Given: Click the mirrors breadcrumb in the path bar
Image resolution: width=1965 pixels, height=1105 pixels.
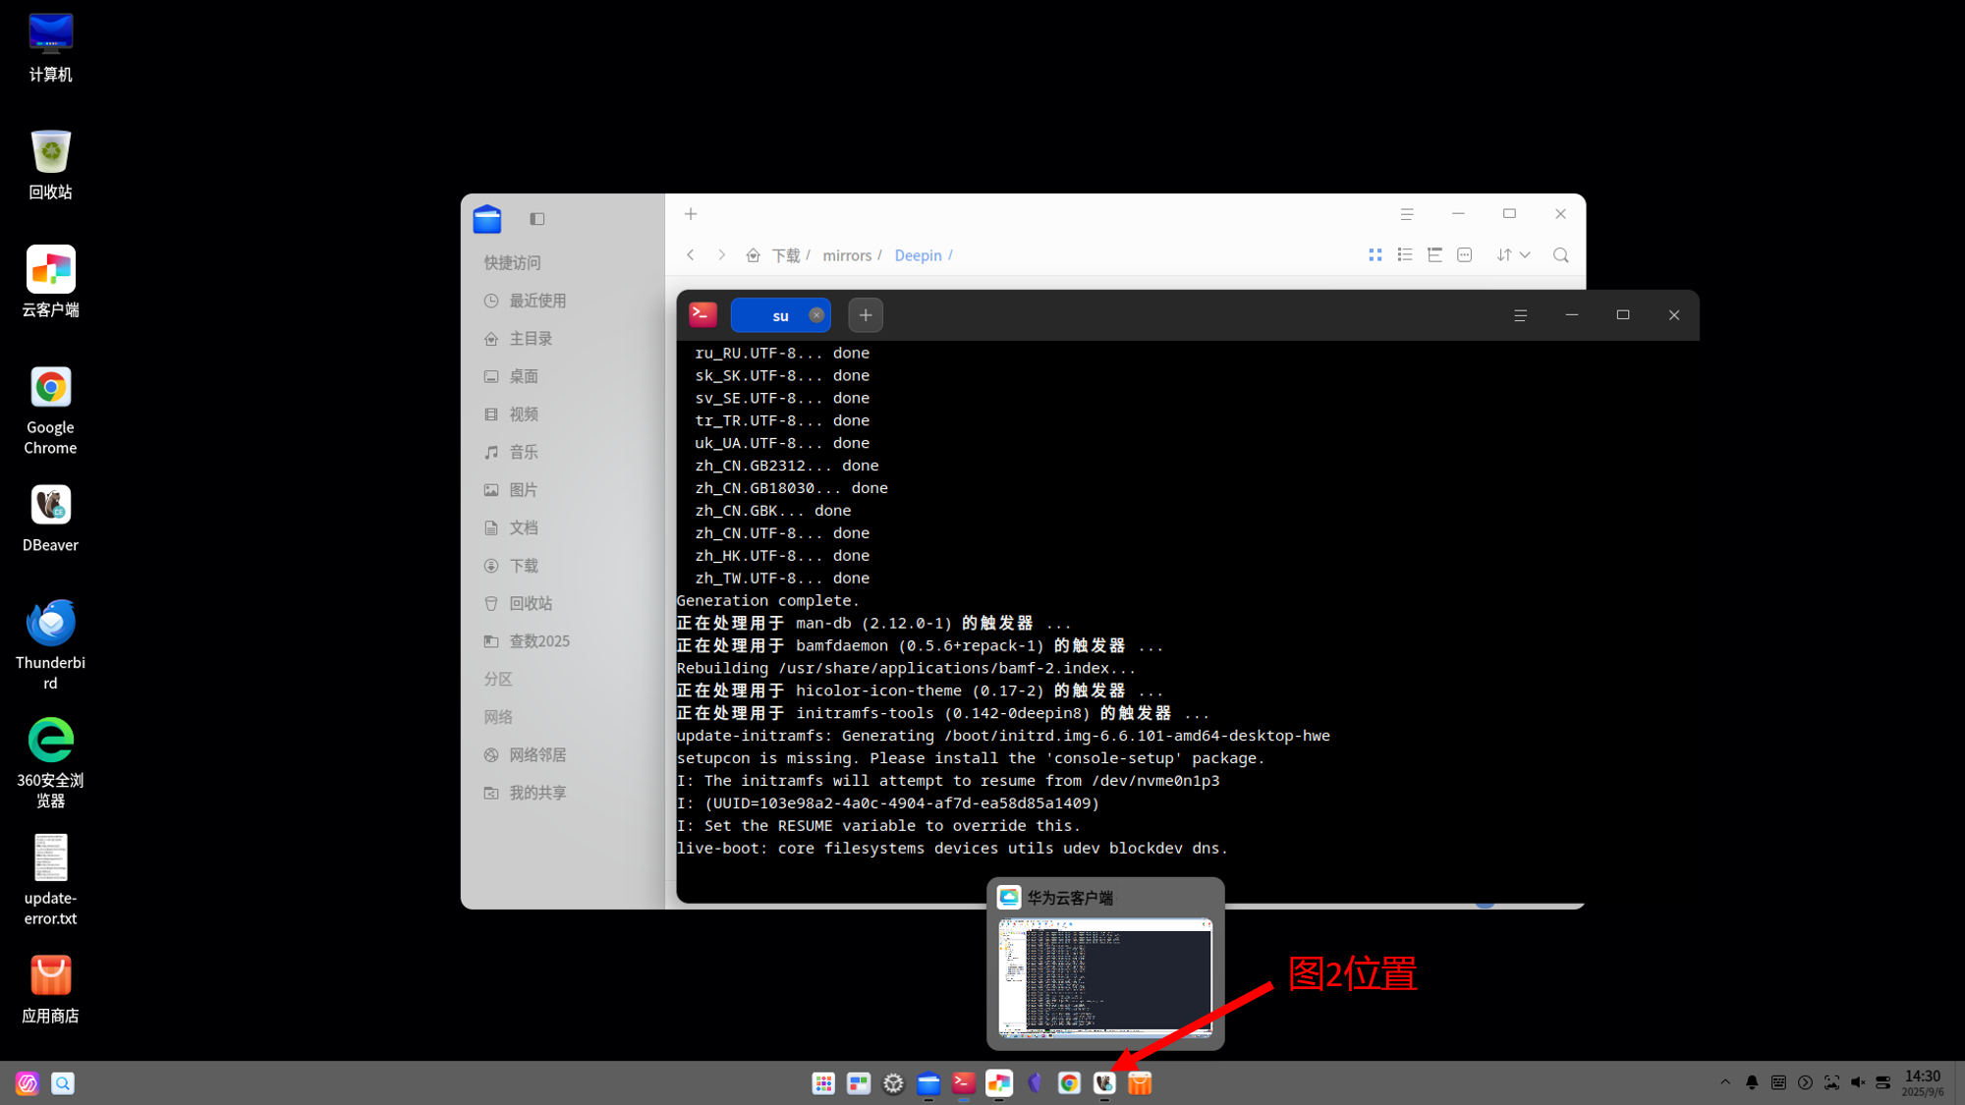Looking at the screenshot, I should pos(847,255).
